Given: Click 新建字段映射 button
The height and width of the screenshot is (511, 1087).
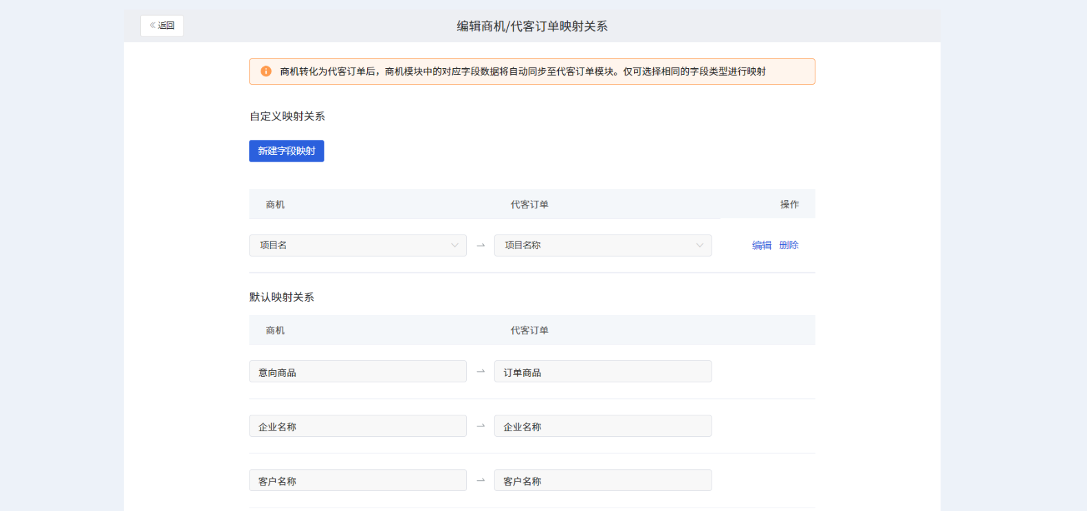Looking at the screenshot, I should (x=286, y=151).
